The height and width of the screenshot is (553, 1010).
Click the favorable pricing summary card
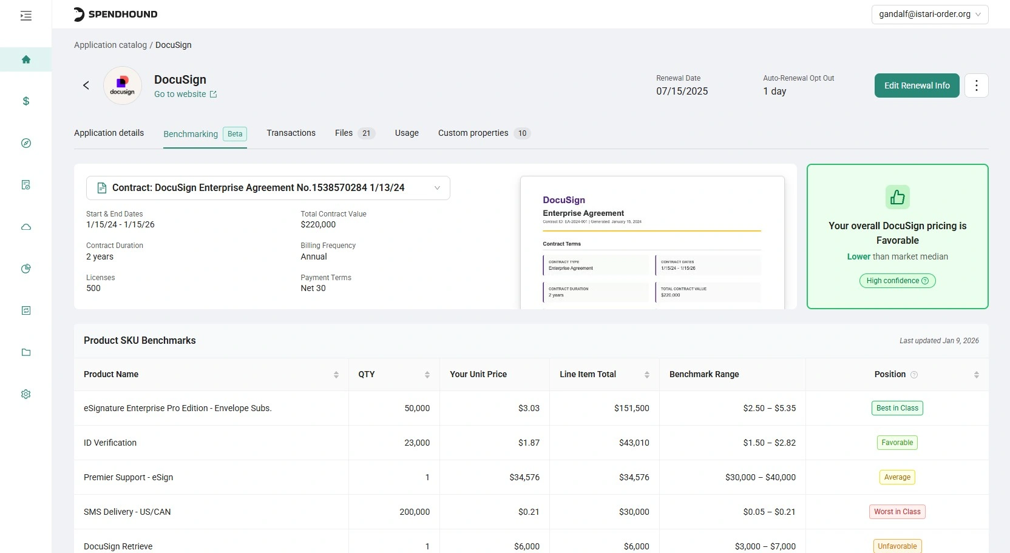tap(897, 236)
